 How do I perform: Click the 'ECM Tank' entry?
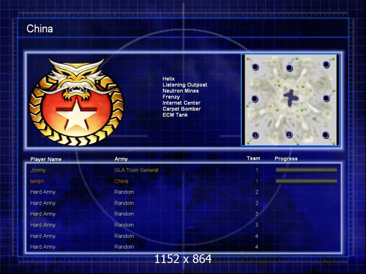175,115
